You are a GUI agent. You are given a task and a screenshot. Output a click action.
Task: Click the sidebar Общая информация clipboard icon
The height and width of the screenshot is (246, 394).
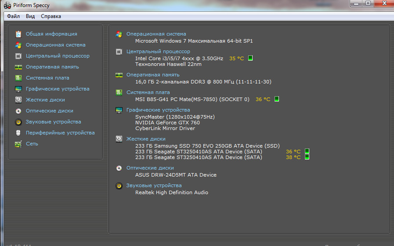click(x=18, y=34)
